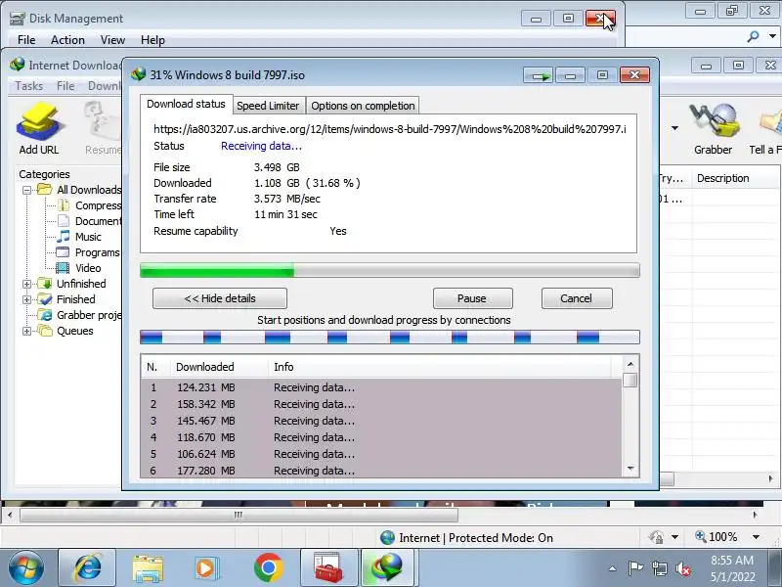This screenshot has width=782, height=587.
Task: Click the network icon in system tray
Action: click(659, 568)
